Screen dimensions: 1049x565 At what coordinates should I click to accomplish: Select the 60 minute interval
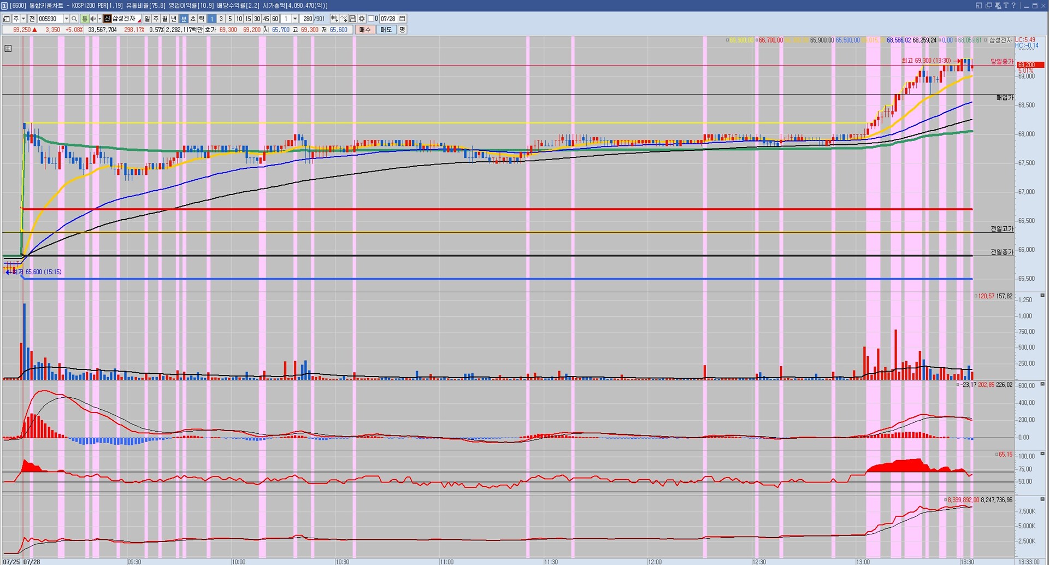275,19
